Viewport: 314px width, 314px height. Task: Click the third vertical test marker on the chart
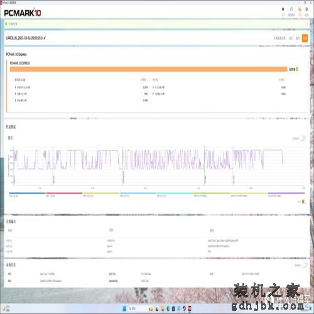(122, 165)
